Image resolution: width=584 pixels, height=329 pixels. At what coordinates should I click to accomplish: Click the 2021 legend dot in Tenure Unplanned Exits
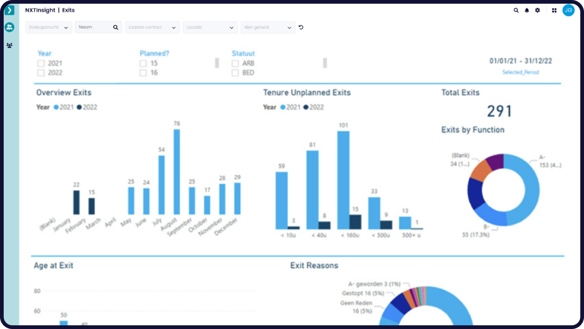point(283,107)
